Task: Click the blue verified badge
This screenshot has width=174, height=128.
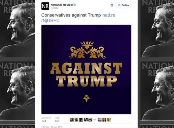Action: pyautogui.click(x=75, y=5)
